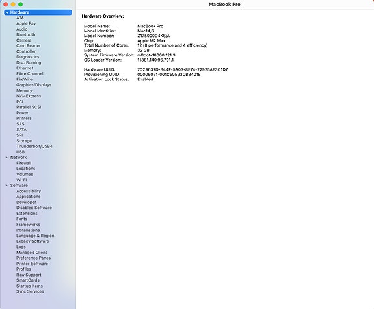The image size is (374, 309).
Task: Select the Memory sidebar item
Action: point(24,90)
